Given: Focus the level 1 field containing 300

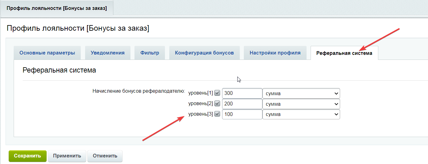Looking at the screenshot, I should 242,93.
